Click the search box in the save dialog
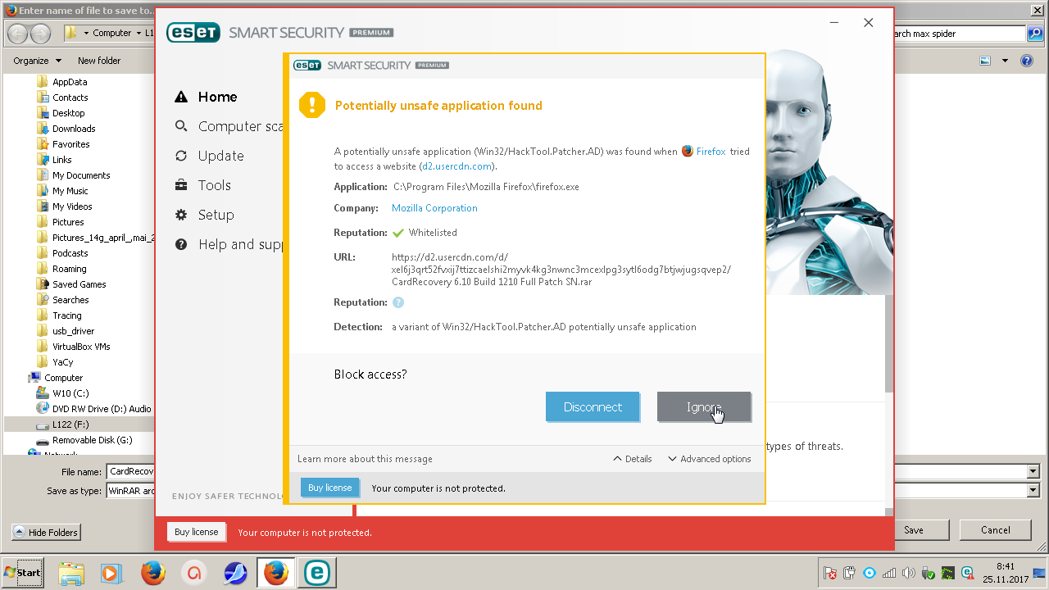1049x590 pixels. [x=959, y=34]
